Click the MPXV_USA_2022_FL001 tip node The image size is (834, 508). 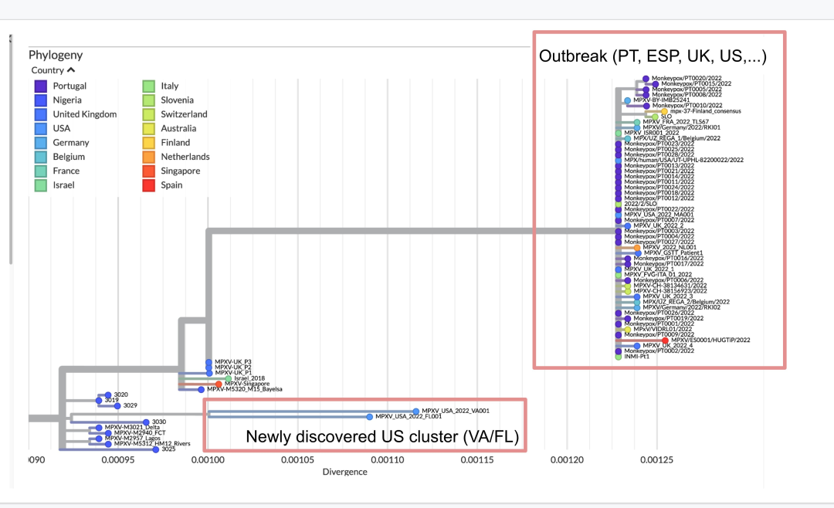coord(370,416)
